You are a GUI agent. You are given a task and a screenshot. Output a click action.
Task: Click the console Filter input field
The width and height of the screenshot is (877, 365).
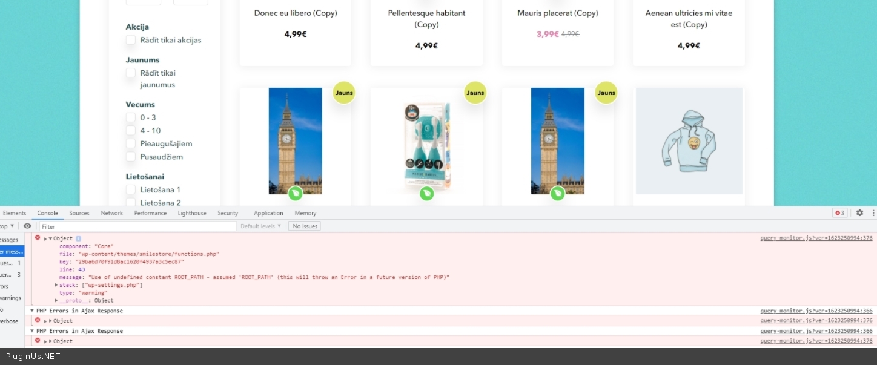tap(137, 226)
